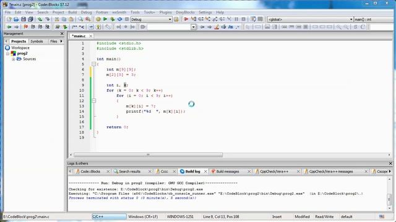This screenshot has height=222, width=396.
Task: Insert Doxygen block comment icon
Action: (74, 27)
